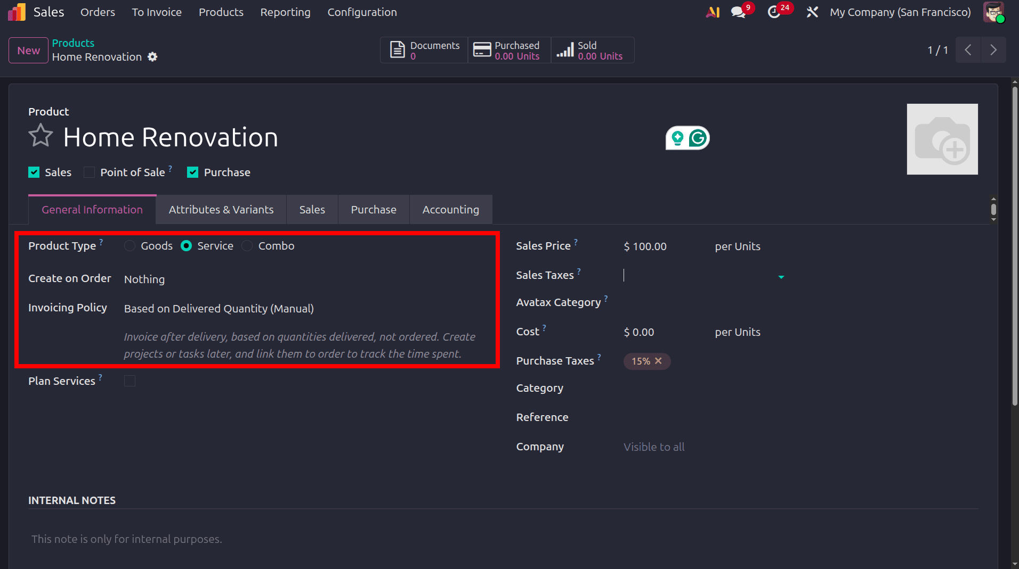Go to the next record arrow
This screenshot has width=1019, height=569.
point(993,50)
